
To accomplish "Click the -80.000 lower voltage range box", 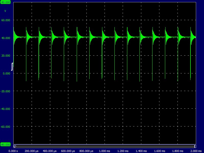I will click(x=5, y=145).
